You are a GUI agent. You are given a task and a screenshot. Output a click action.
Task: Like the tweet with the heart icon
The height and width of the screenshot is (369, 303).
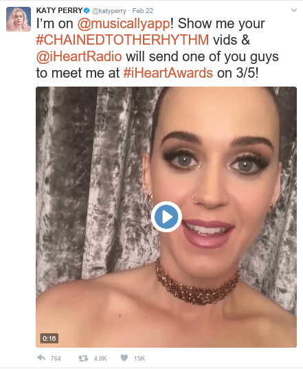[124, 358]
